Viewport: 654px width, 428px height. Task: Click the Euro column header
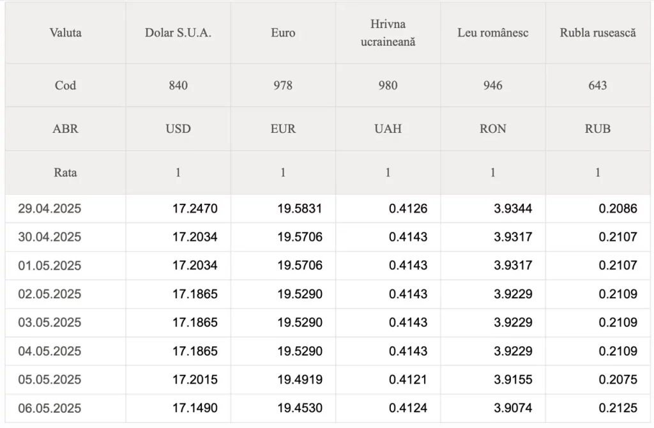pyautogui.click(x=283, y=33)
